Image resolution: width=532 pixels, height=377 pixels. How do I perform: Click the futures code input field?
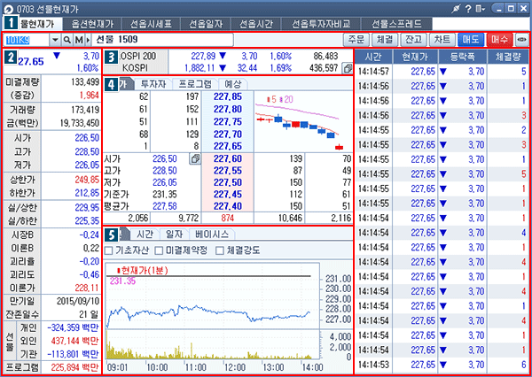coord(27,41)
